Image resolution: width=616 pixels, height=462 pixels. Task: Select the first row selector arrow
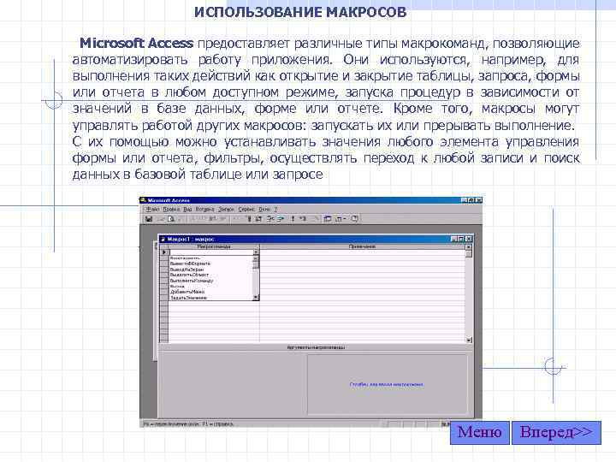[x=164, y=252]
